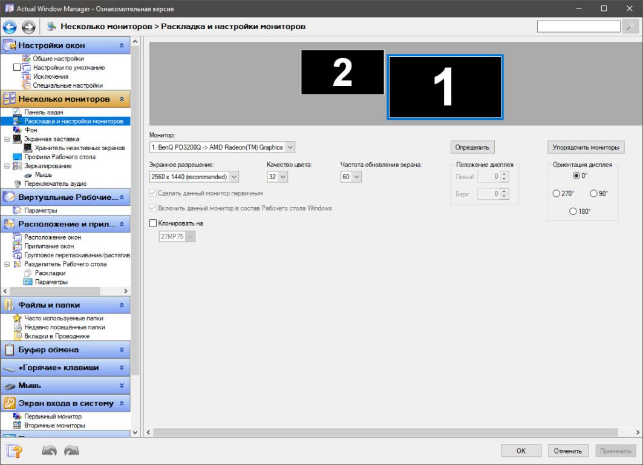
Task: Click the help icon in bottom-left corner
Action: [x=15, y=450]
